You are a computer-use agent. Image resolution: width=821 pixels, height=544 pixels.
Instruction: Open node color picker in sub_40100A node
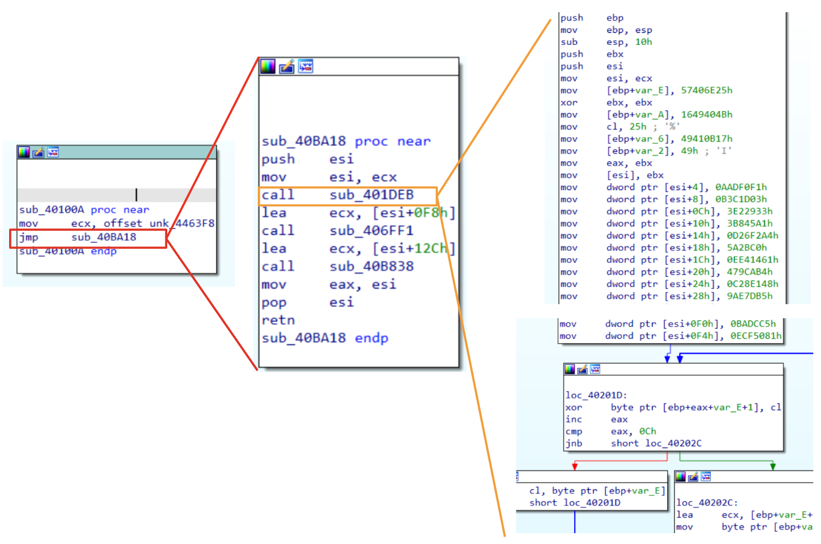(23, 152)
